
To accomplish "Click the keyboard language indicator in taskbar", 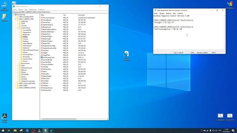I will pos(220,130).
